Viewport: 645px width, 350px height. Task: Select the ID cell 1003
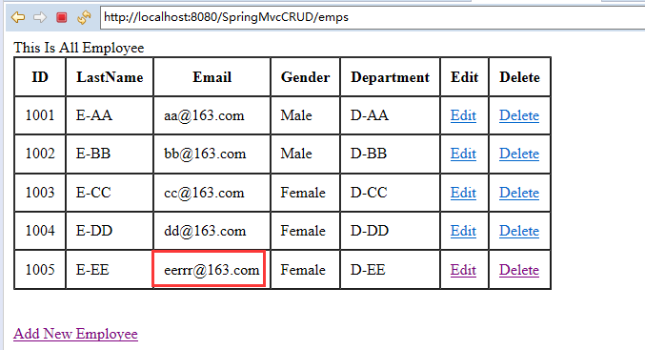pos(40,193)
